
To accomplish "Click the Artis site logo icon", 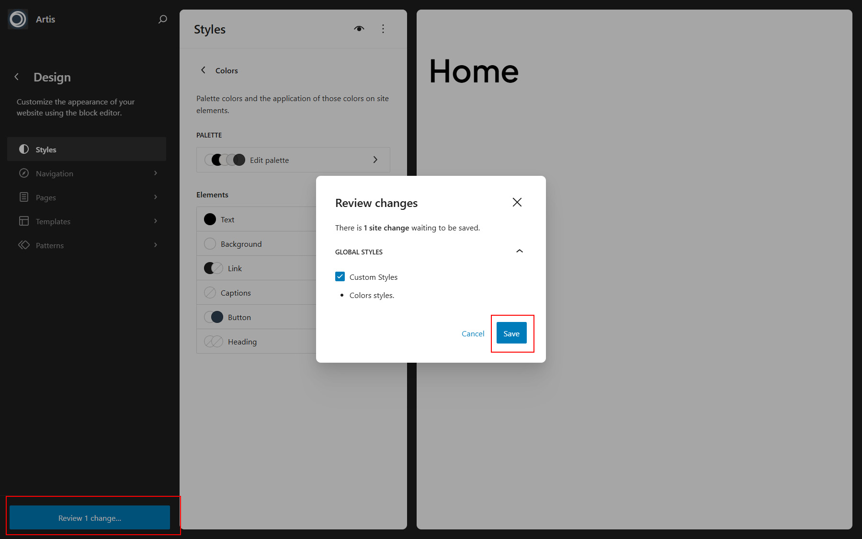I will point(18,19).
